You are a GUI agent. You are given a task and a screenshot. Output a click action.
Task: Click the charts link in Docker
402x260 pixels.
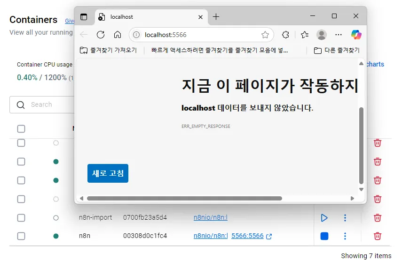[375, 64]
